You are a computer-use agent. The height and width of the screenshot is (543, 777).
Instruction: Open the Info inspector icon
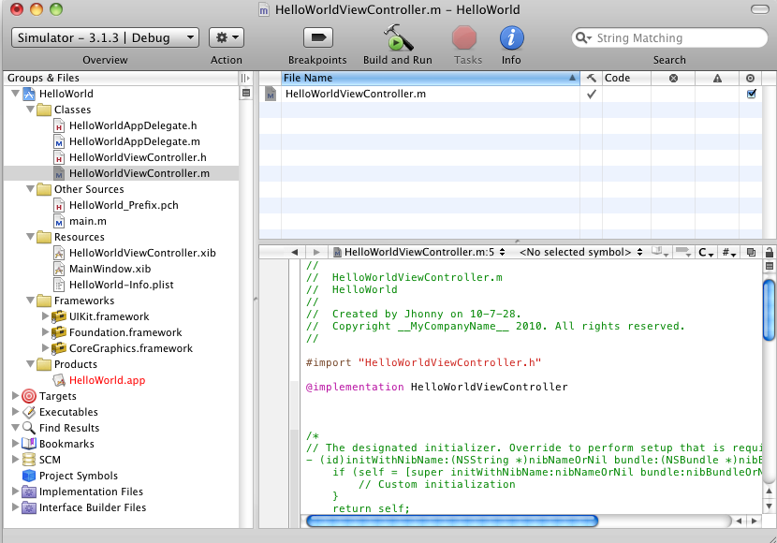point(511,37)
